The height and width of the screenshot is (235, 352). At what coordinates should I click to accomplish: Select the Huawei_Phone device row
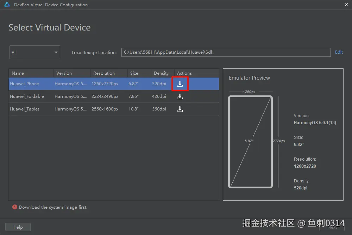(x=114, y=84)
